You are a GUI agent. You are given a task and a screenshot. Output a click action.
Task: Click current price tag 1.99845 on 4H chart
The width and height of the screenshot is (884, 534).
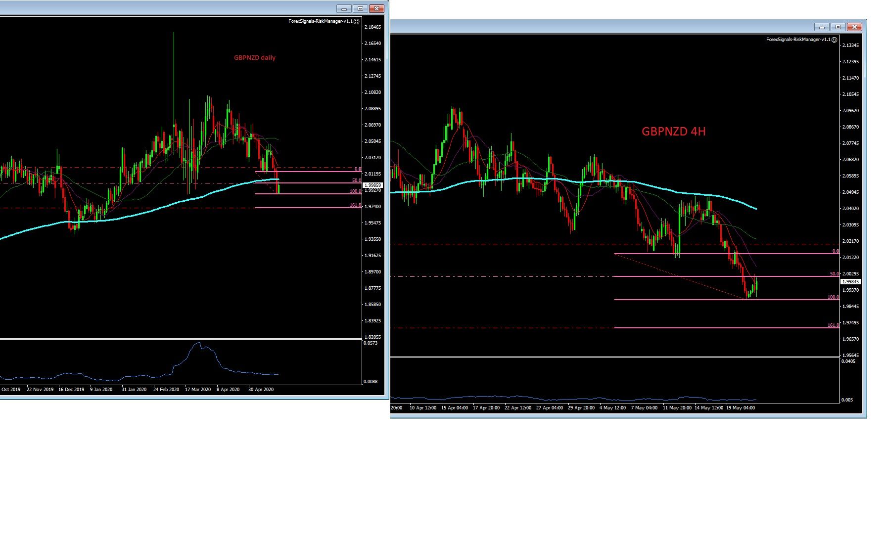pyautogui.click(x=850, y=282)
